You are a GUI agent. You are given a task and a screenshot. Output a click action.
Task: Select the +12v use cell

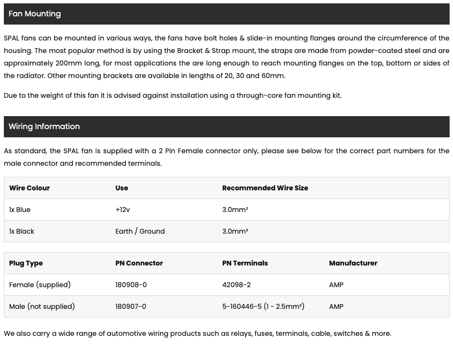pyautogui.click(x=122, y=210)
